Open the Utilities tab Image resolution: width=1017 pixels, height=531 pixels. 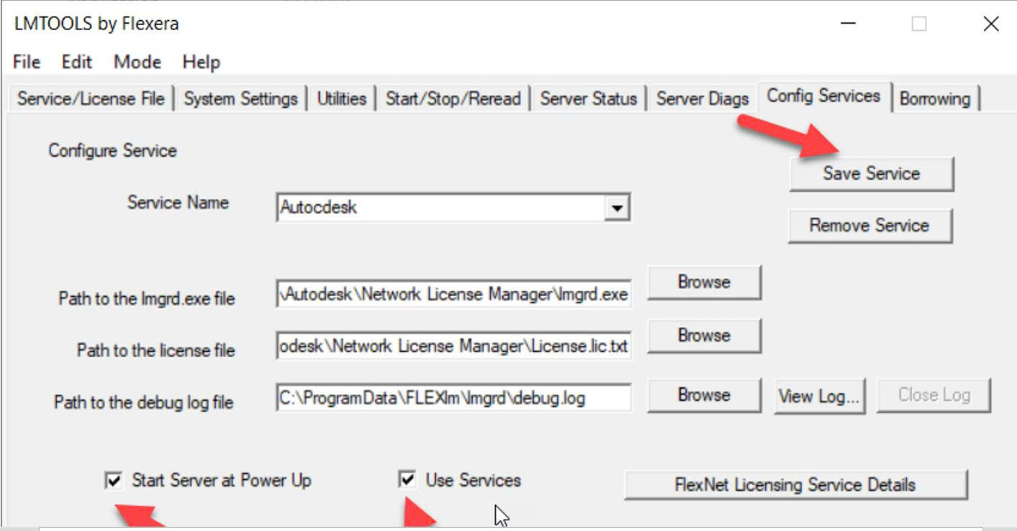tap(342, 98)
